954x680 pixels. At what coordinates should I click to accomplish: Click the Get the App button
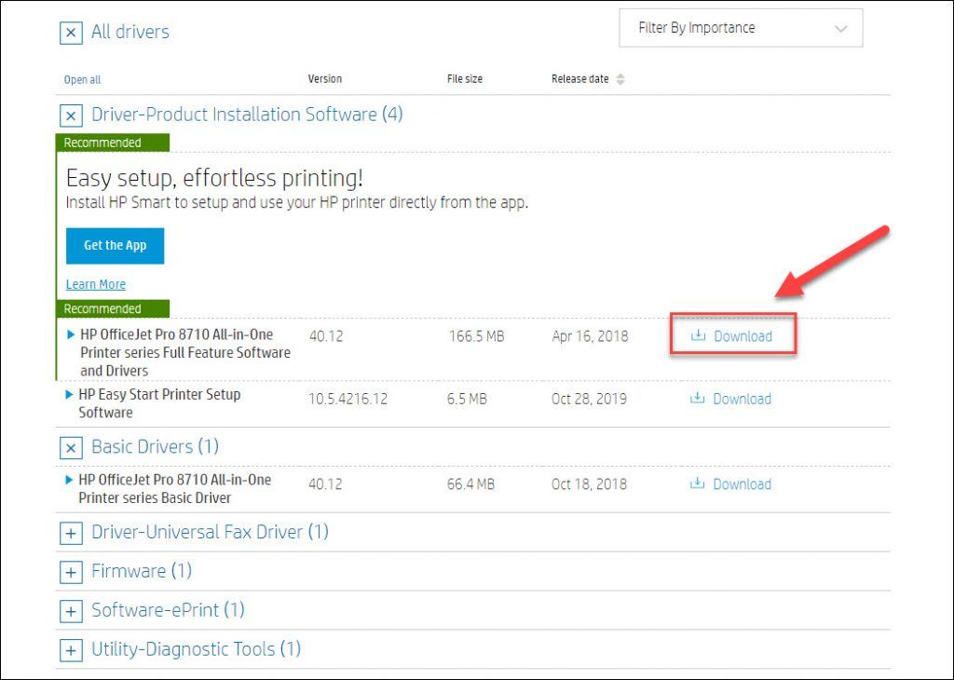point(115,246)
